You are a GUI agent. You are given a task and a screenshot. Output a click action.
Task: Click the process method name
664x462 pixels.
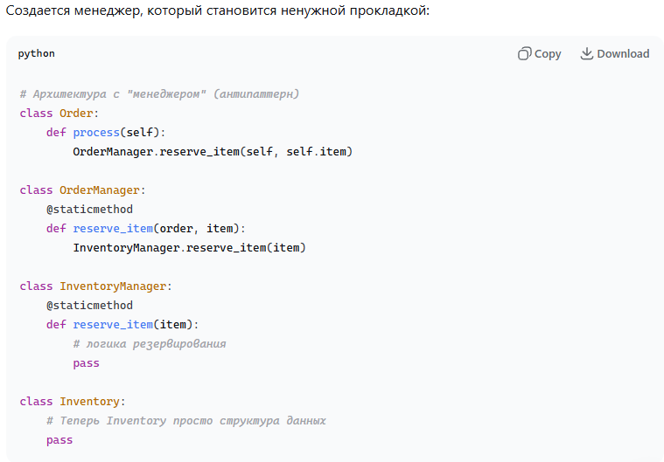(96, 133)
